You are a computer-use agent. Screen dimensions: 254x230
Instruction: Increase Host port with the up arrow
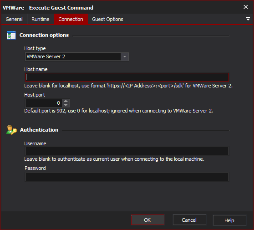(x=66, y=101)
